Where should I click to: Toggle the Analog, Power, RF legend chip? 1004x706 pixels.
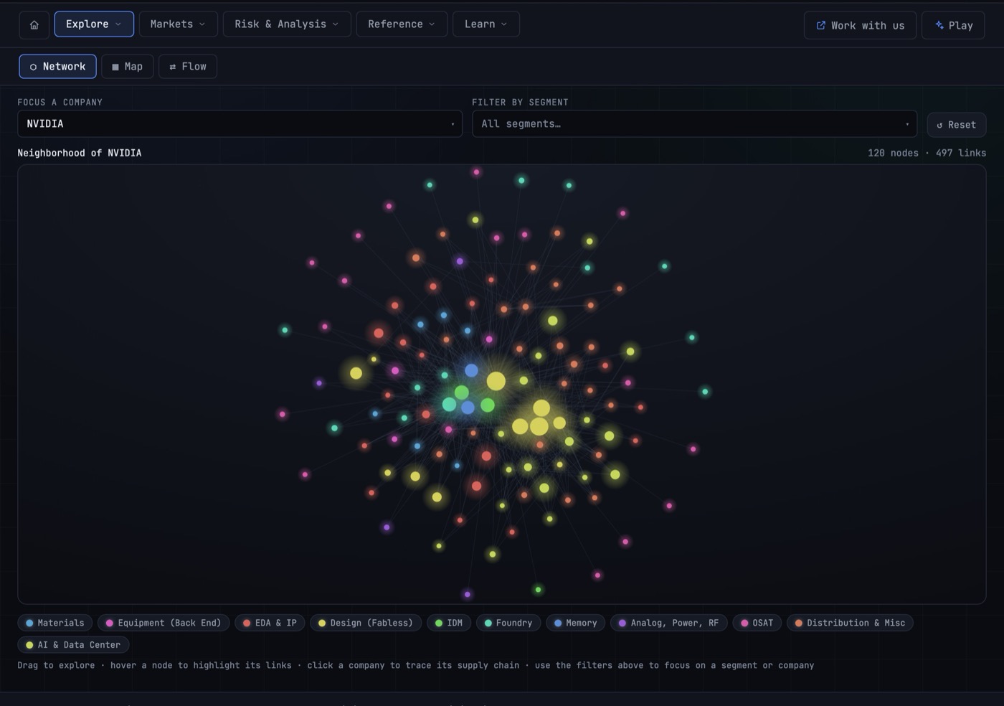coord(668,623)
